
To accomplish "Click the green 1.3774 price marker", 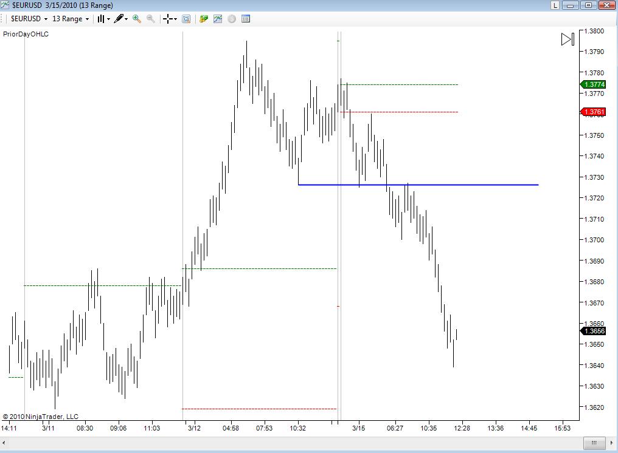I will click(593, 84).
